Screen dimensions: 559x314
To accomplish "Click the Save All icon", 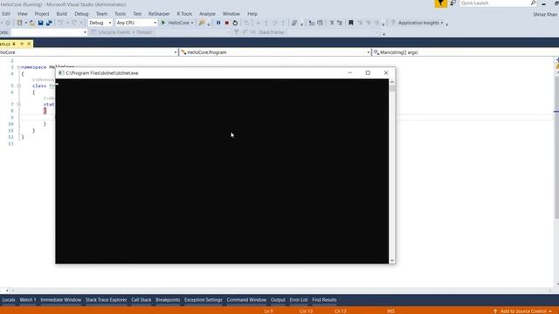I will pos(49,23).
